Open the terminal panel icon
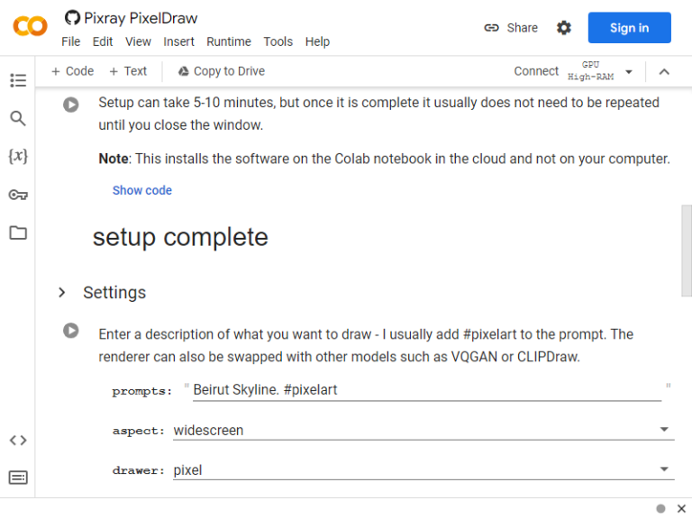The height and width of the screenshot is (519, 692). pos(18,478)
